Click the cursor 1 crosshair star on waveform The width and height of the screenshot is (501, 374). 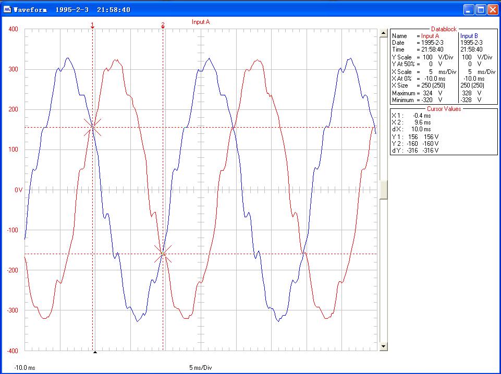93,127
